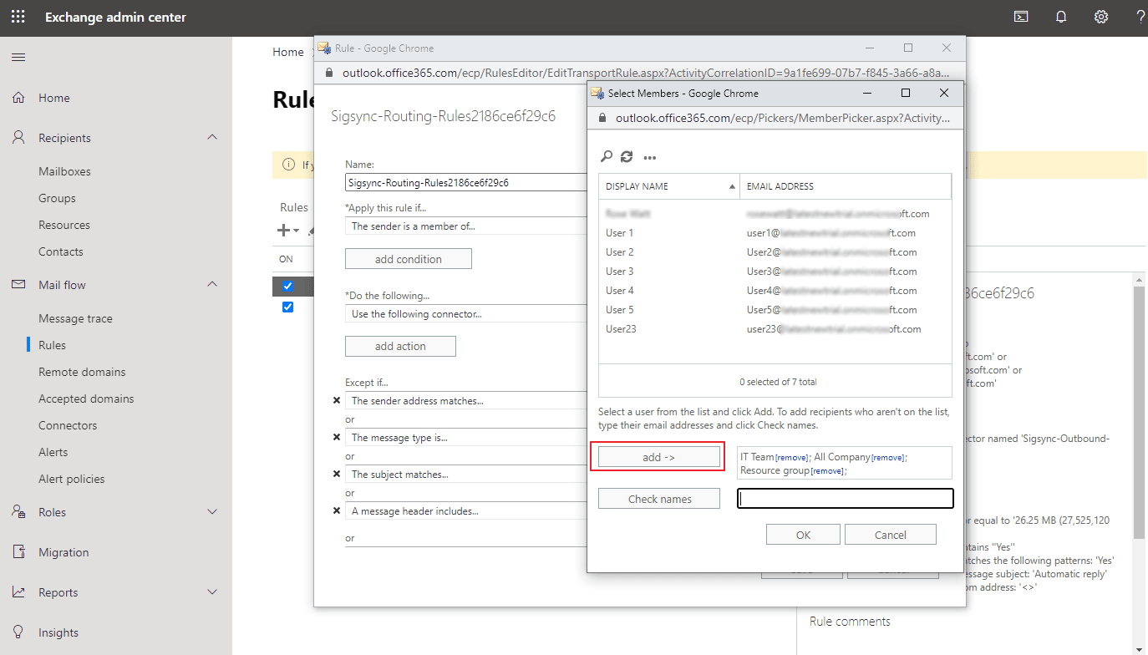Remove IT Team from the selected list
The height and width of the screenshot is (655, 1148).
(x=792, y=458)
